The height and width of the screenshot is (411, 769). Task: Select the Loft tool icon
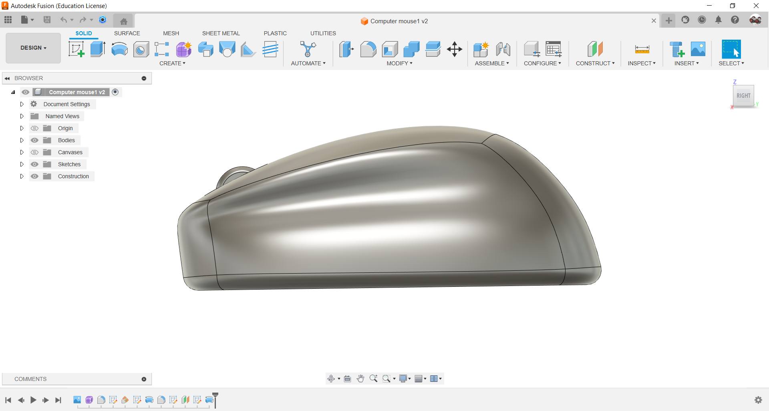tap(227, 49)
